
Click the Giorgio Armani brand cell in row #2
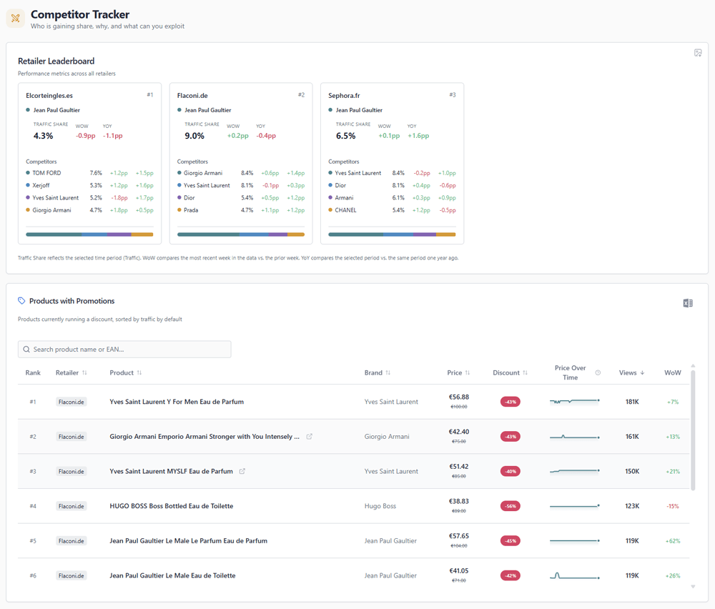point(387,437)
